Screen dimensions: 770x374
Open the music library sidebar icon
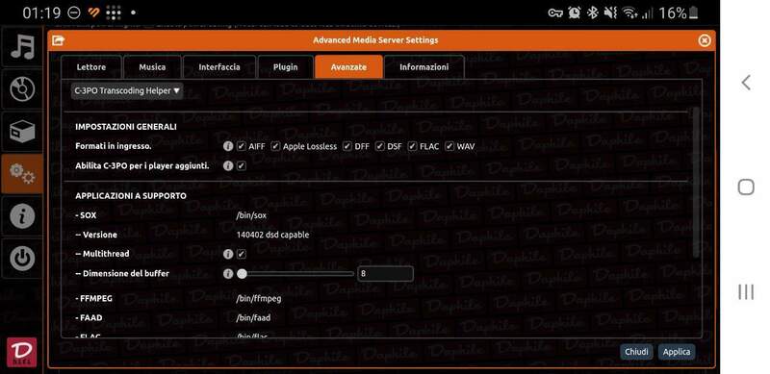(x=21, y=46)
